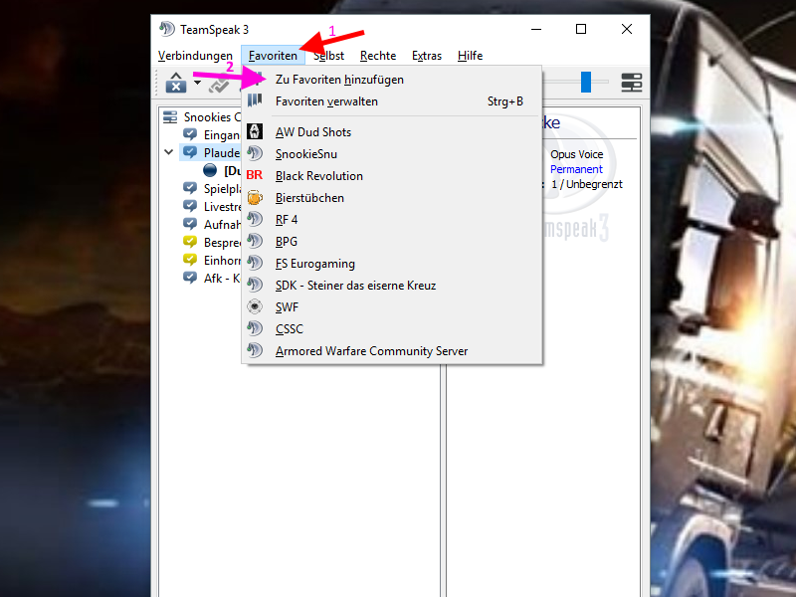Open Favoriten verwalten from the menu

pos(326,101)
